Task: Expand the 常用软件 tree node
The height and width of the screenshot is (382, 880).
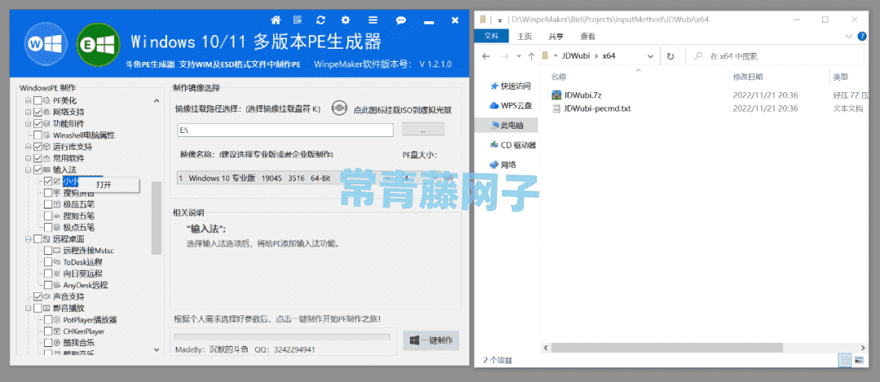Action: [x=28, y=158]
